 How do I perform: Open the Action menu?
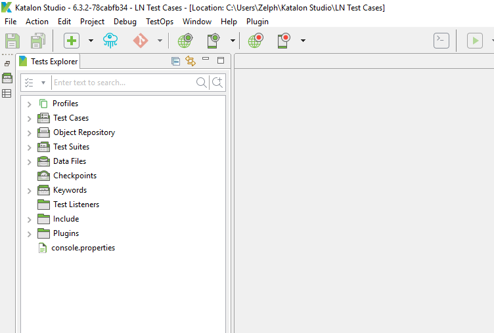pos(37,22)
